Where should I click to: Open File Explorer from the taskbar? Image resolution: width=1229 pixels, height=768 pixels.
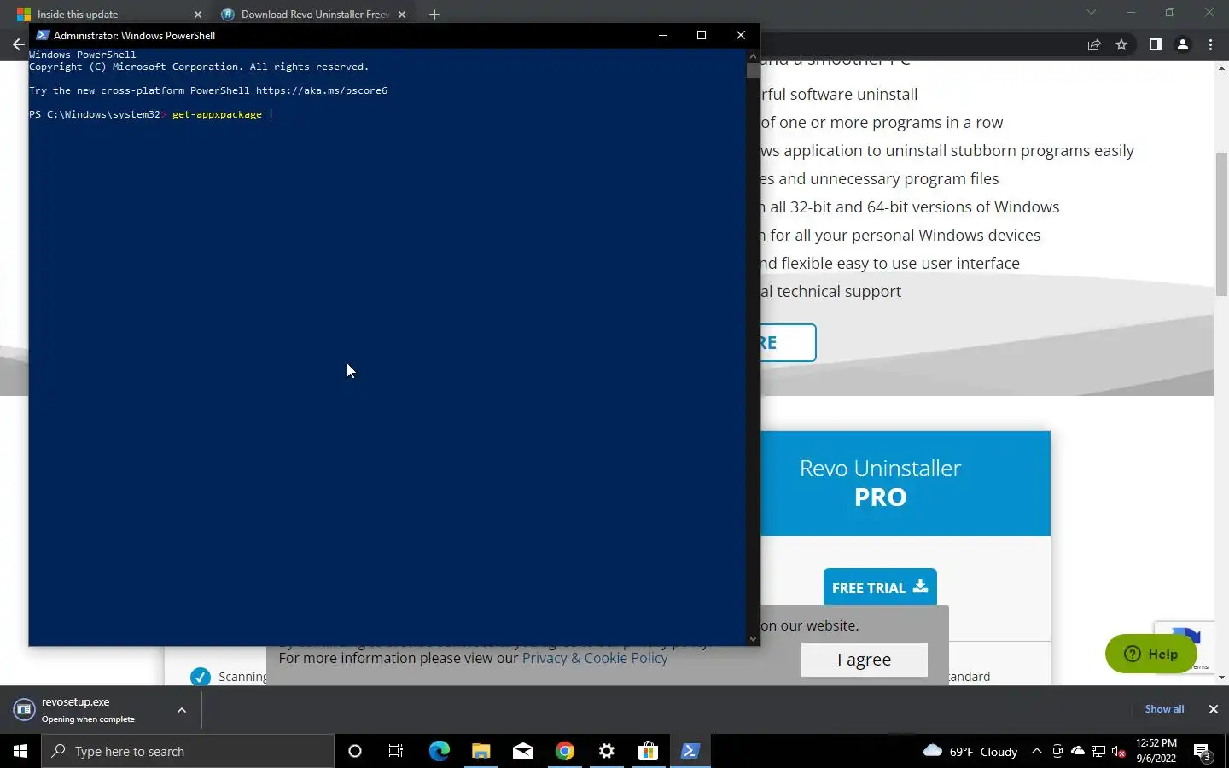481,751
